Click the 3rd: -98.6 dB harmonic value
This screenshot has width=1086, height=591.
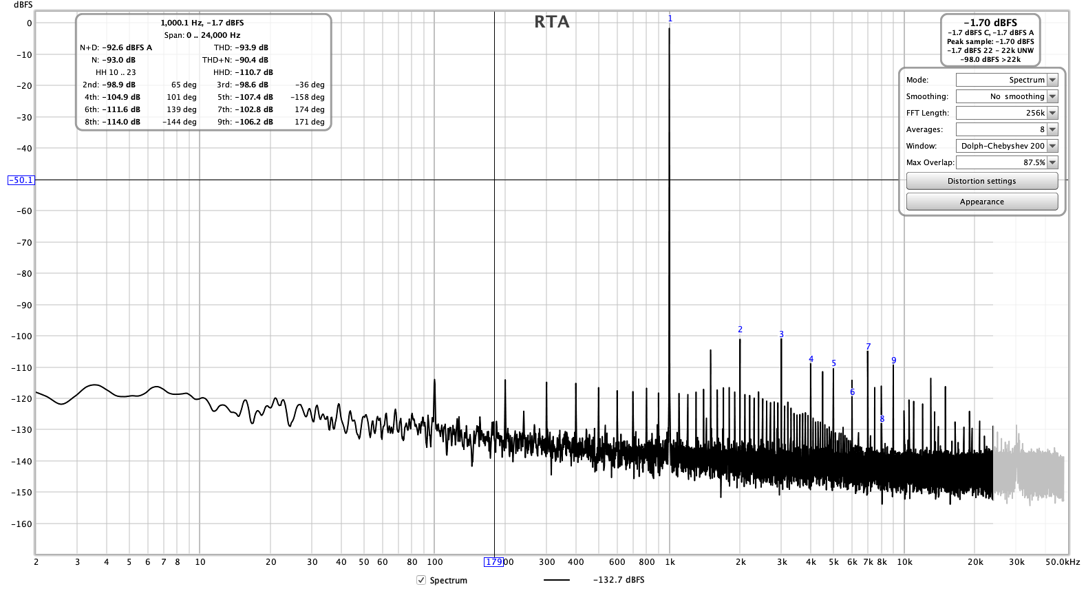pos(242,85)
